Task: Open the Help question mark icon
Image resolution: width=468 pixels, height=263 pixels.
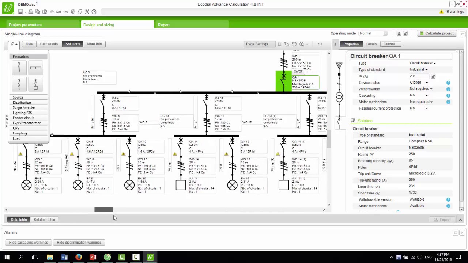Action: [x=94, y=12]
